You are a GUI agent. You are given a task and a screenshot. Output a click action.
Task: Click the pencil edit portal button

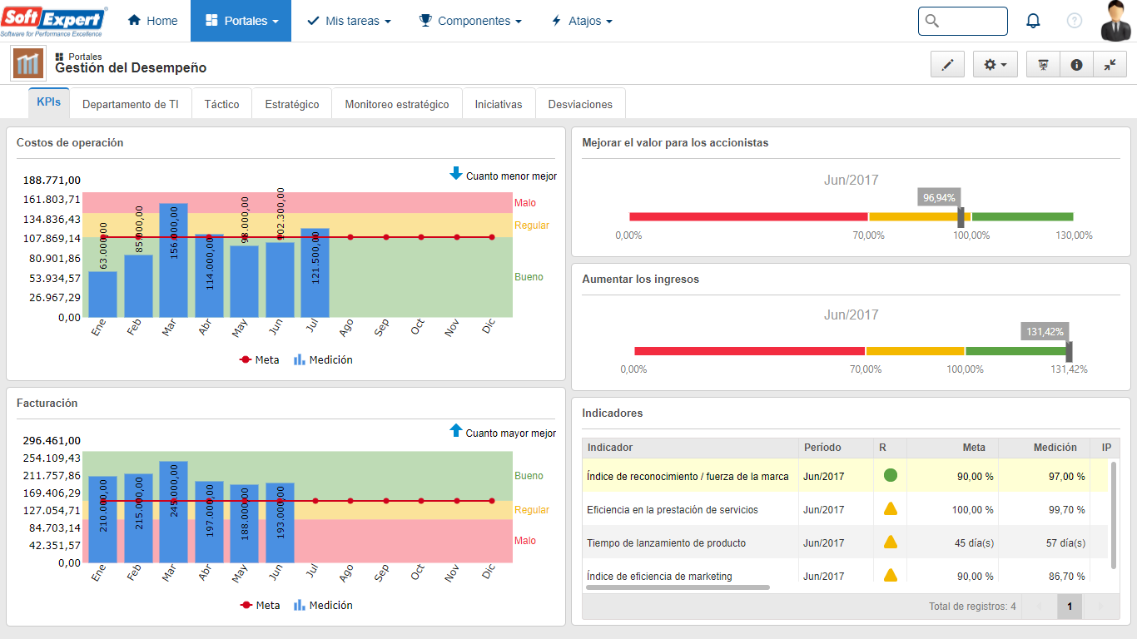click(947, 64)
